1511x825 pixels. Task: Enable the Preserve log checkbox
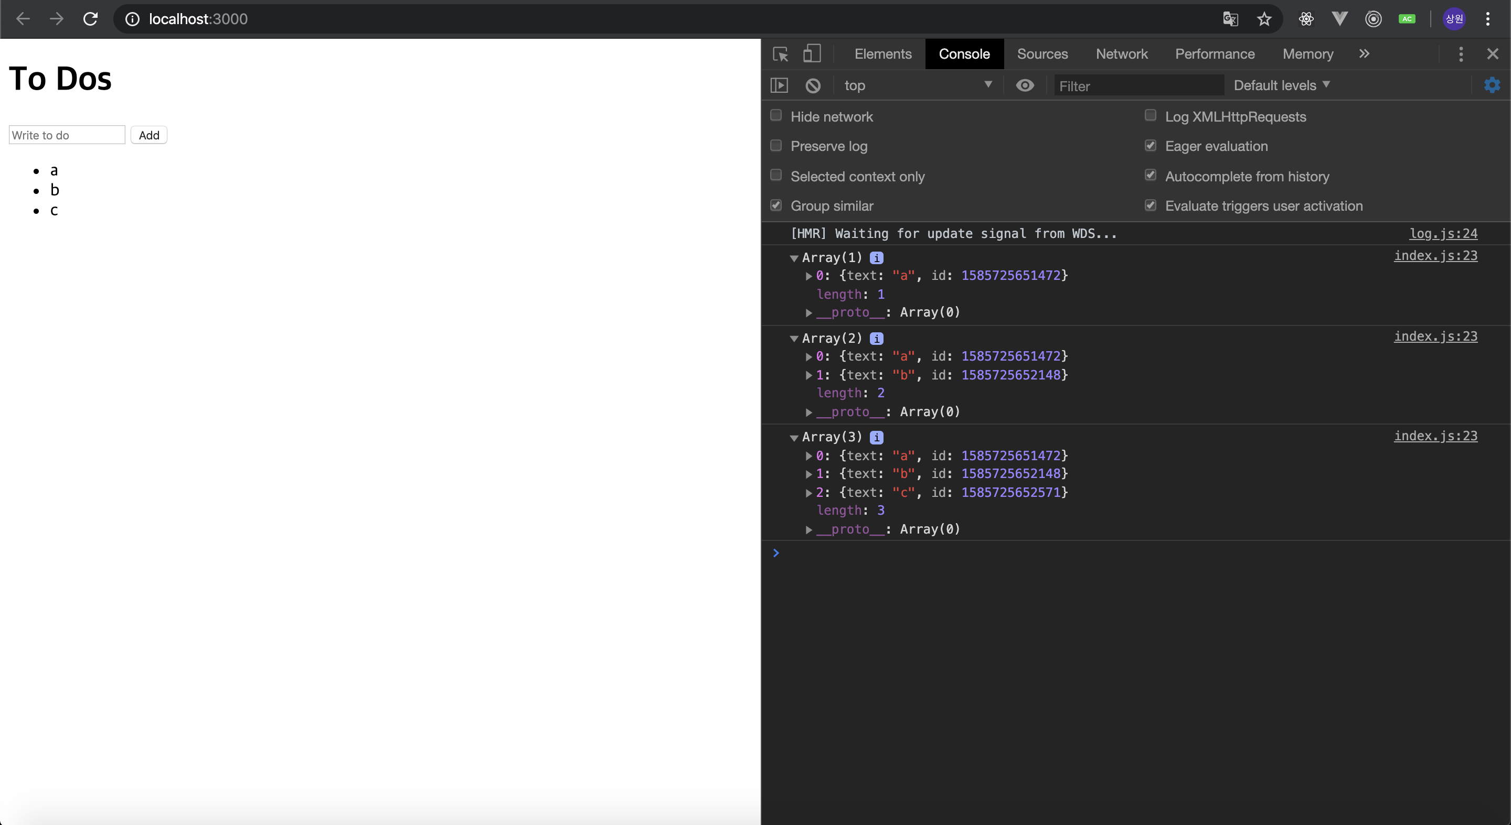click(x=776, y=145)
